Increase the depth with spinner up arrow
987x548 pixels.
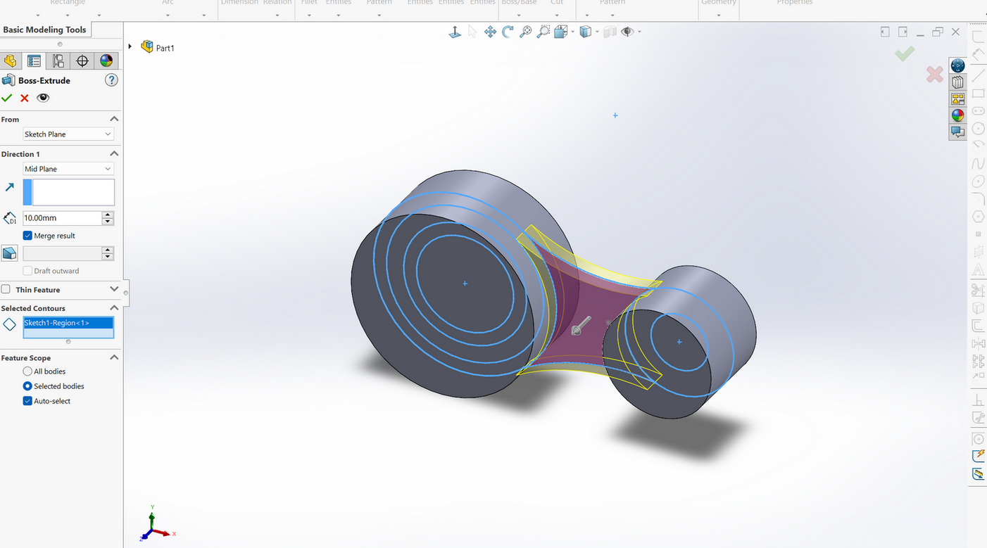coord(108,215)
